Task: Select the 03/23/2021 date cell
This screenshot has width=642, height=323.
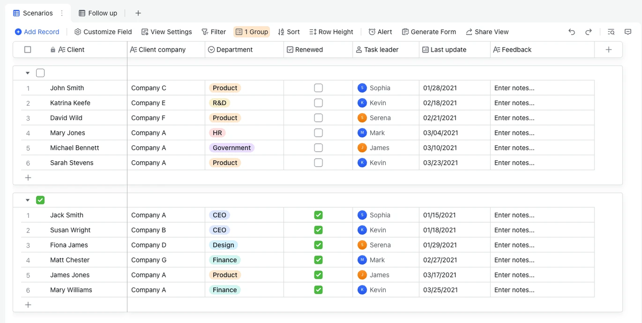Action: click(454, 163)
